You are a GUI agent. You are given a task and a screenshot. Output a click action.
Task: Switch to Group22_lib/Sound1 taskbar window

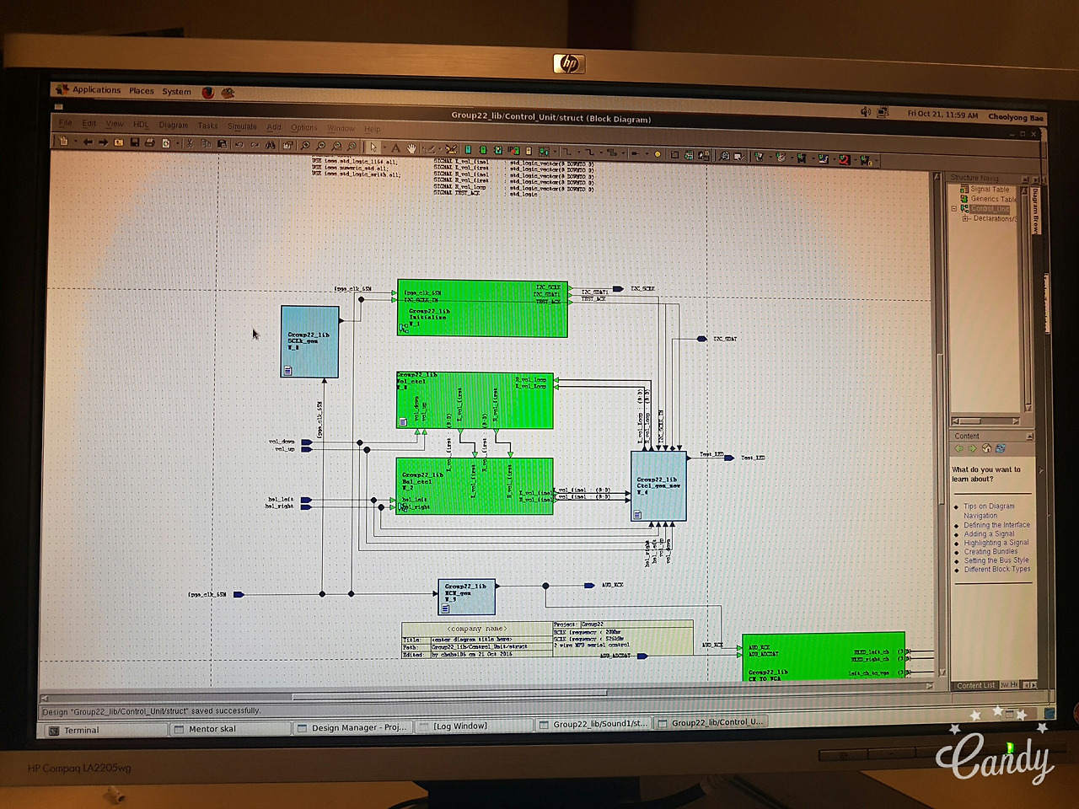pos(594,724)
